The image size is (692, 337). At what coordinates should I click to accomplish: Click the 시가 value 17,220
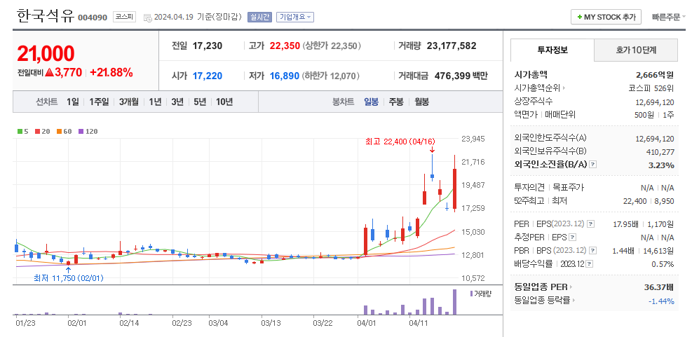click(x=208, y=76)
